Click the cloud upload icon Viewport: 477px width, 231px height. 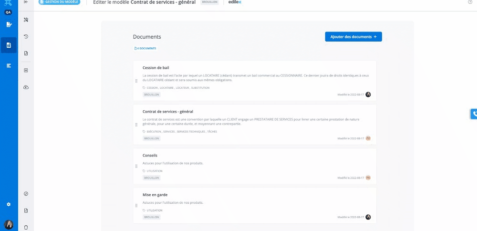26,87
